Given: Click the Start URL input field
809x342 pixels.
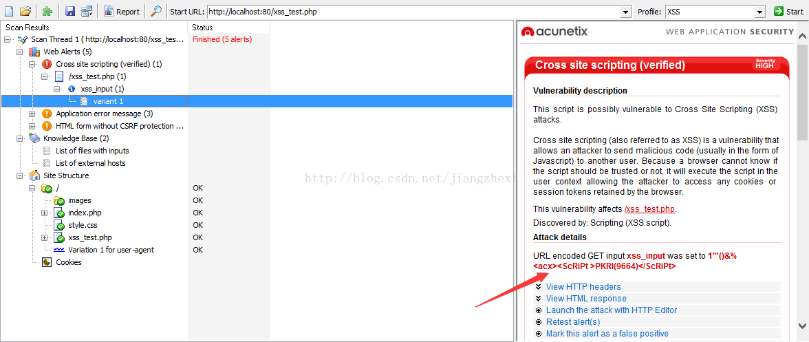Looking at the screenshot, I should coord(414,11).
